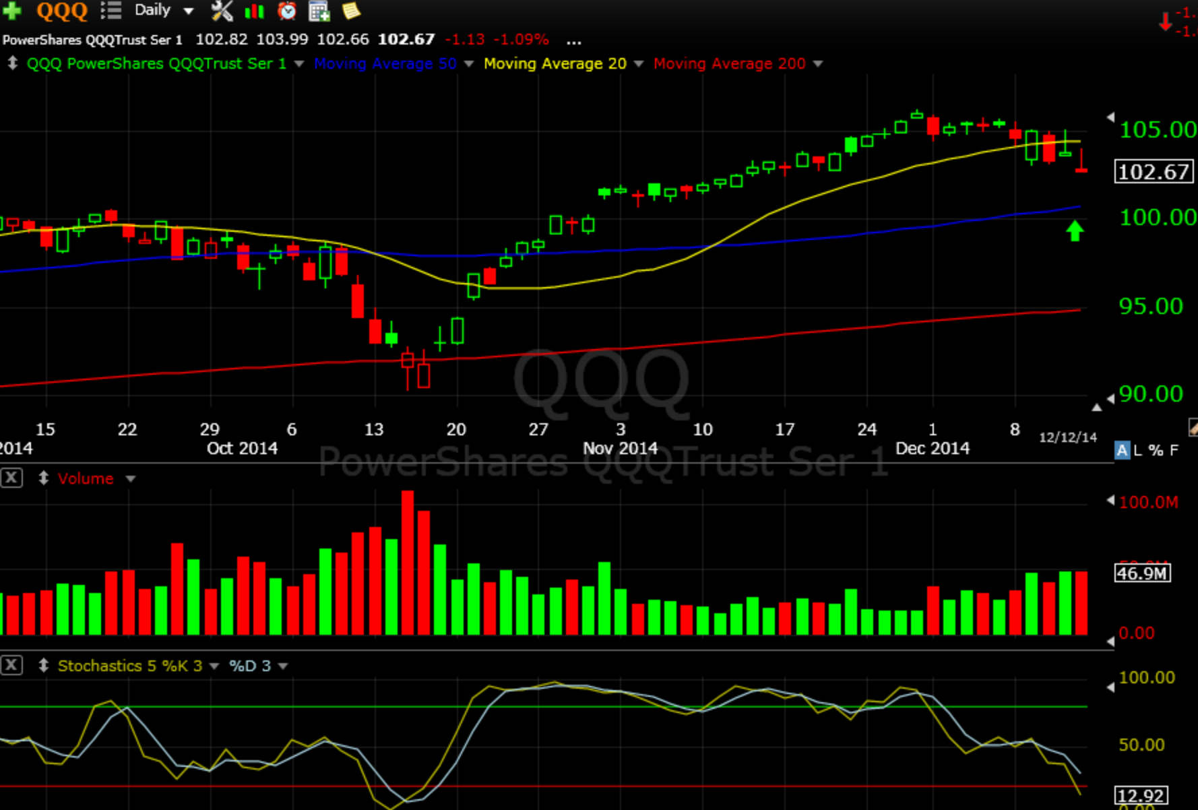
Task: Close the Stochastics pane with X
Action: 11,666
